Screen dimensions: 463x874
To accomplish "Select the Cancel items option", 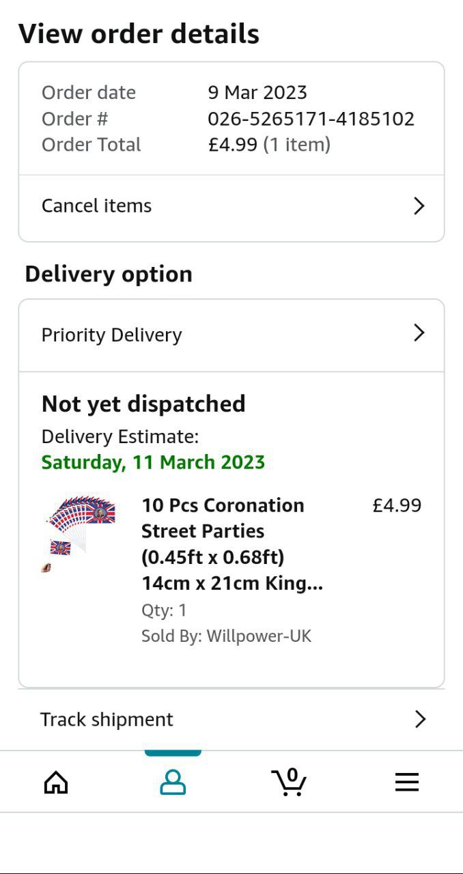I will [97, 206].
